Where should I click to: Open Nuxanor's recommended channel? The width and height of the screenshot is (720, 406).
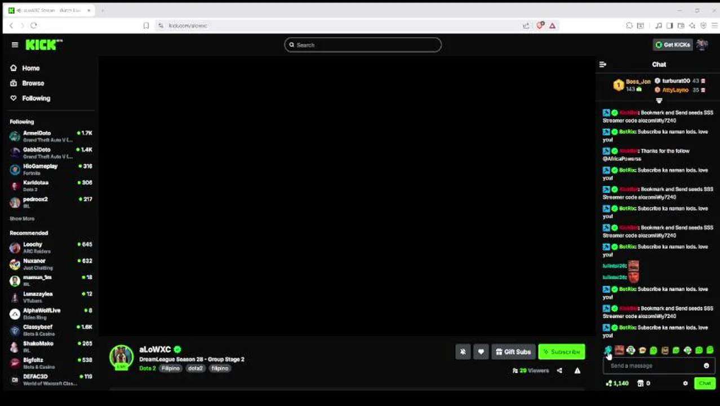coord(51,264)
